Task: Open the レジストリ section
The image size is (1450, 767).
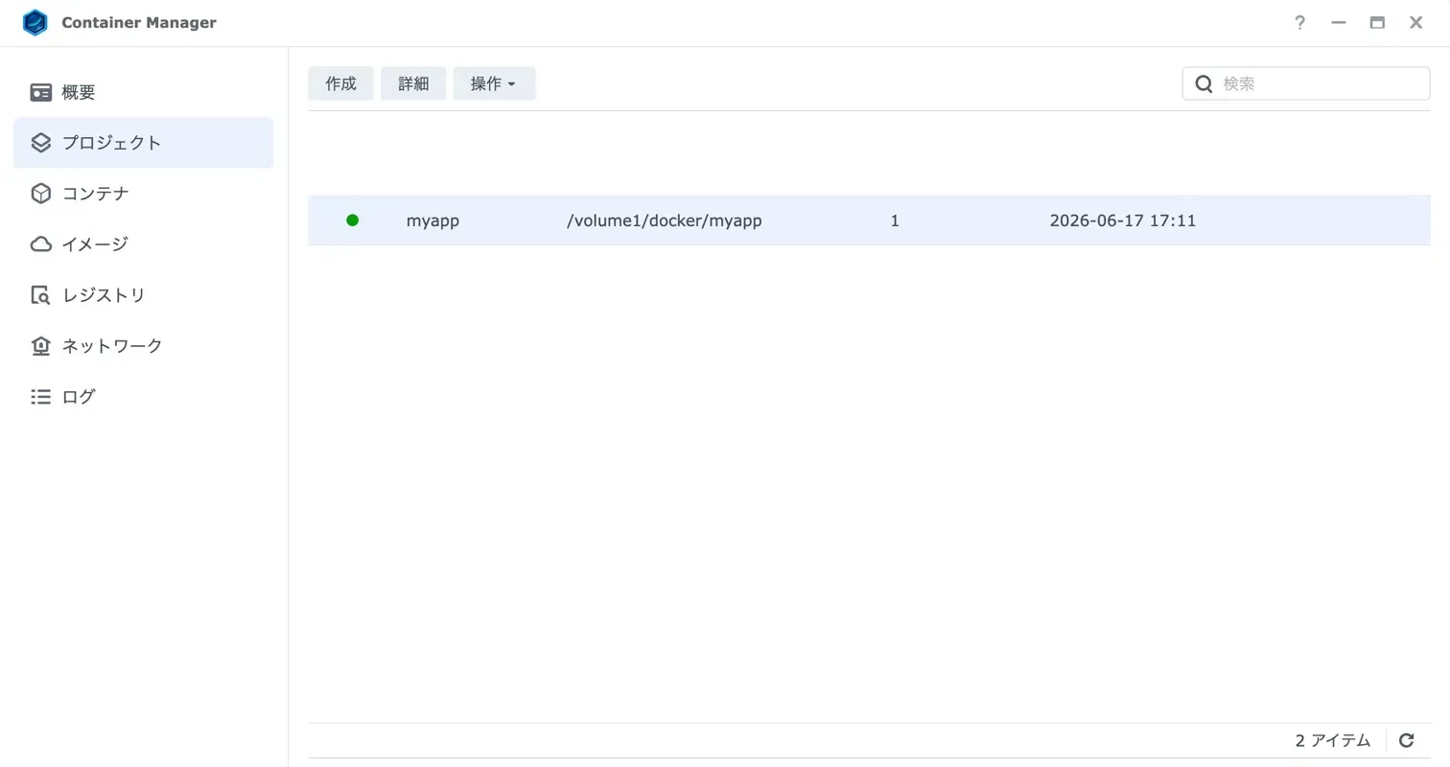Action: [104, 295]
